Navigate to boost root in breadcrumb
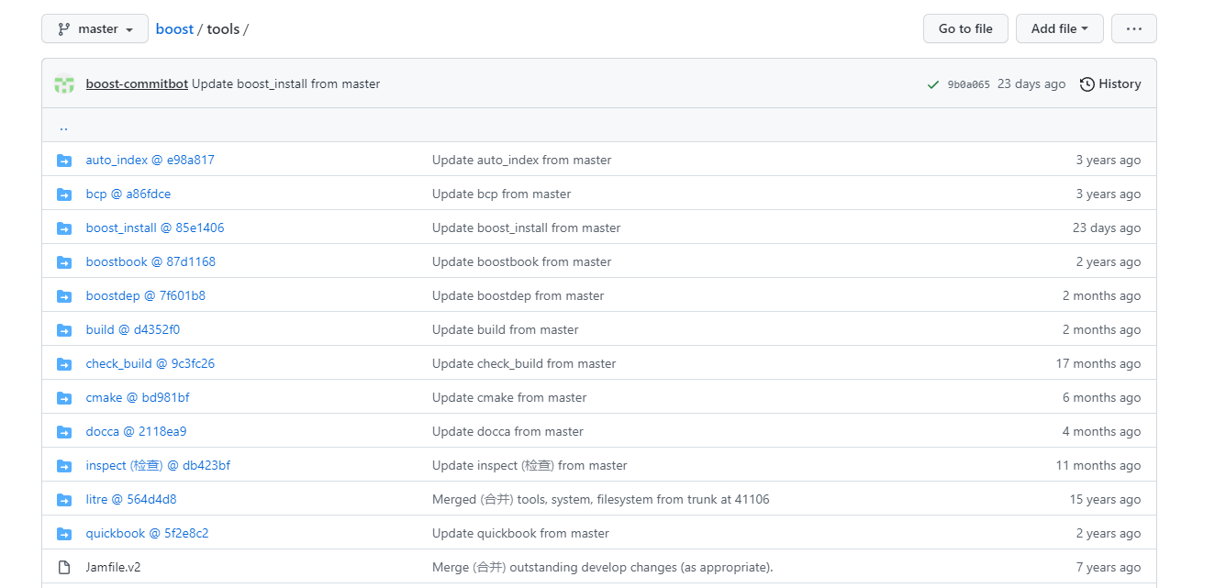The height and width of the screenshot is (588, 1226). [174, 29]
